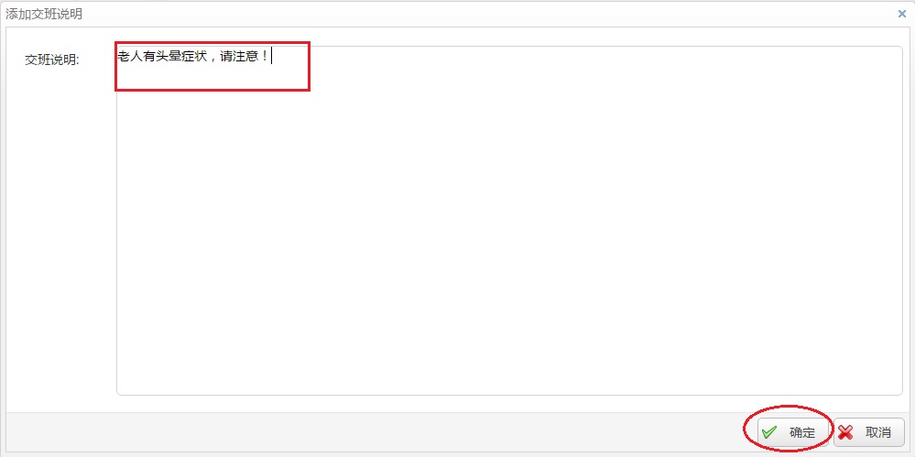Place the cursor before 老人 in the note
Screen dimensions: 915x457
click(118, 57)
